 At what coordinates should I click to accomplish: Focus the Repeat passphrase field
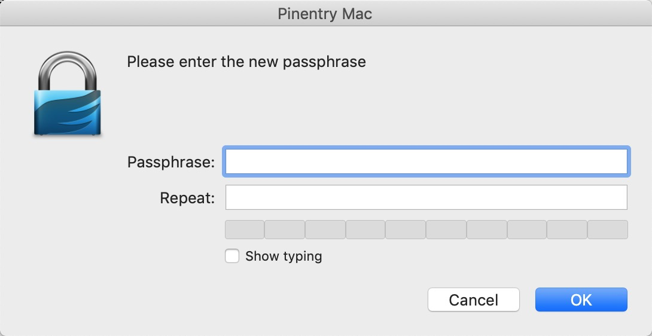(425, 197)
